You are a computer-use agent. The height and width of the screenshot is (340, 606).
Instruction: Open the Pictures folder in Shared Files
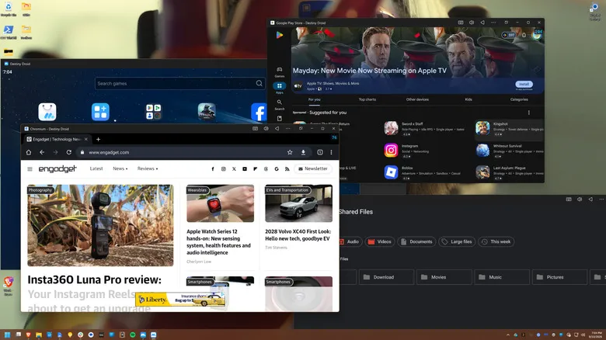pos(559,277)
